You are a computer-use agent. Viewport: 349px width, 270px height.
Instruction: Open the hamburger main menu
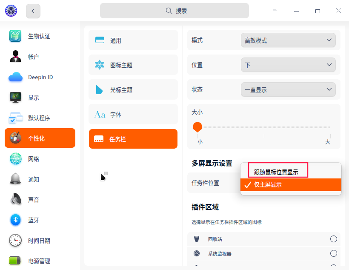pyautogui.click(x=275, y=11)
